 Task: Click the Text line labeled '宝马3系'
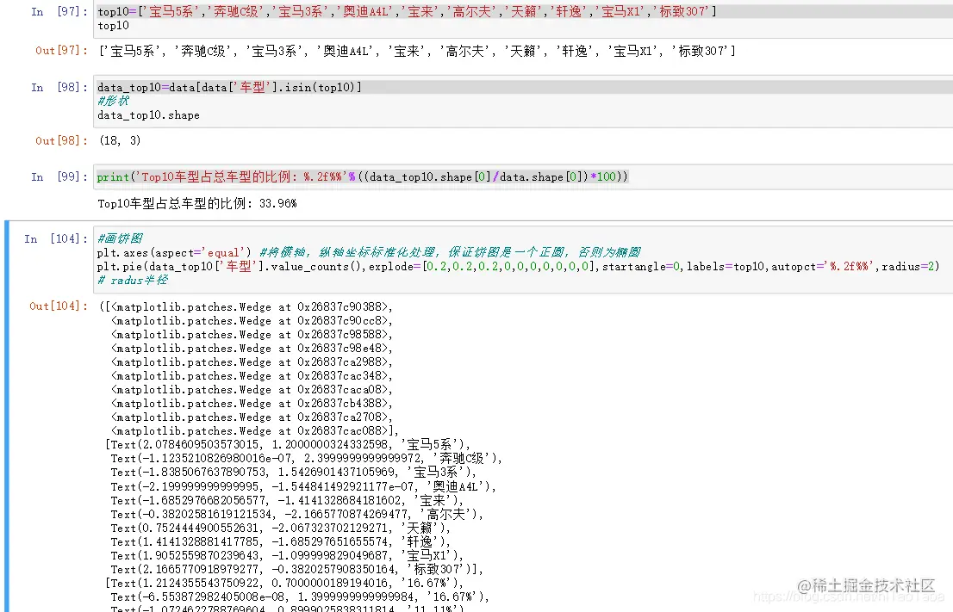tap(294, 473)
